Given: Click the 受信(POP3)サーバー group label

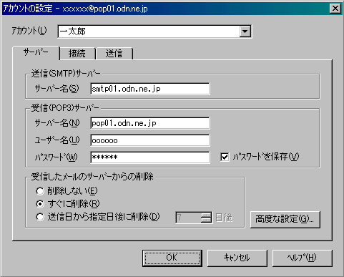Looking at the screenshot, I should tap(65, 108).
